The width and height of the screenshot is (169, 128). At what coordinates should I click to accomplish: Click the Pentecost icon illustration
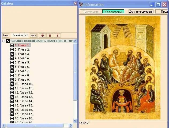(x=123, y=67)
